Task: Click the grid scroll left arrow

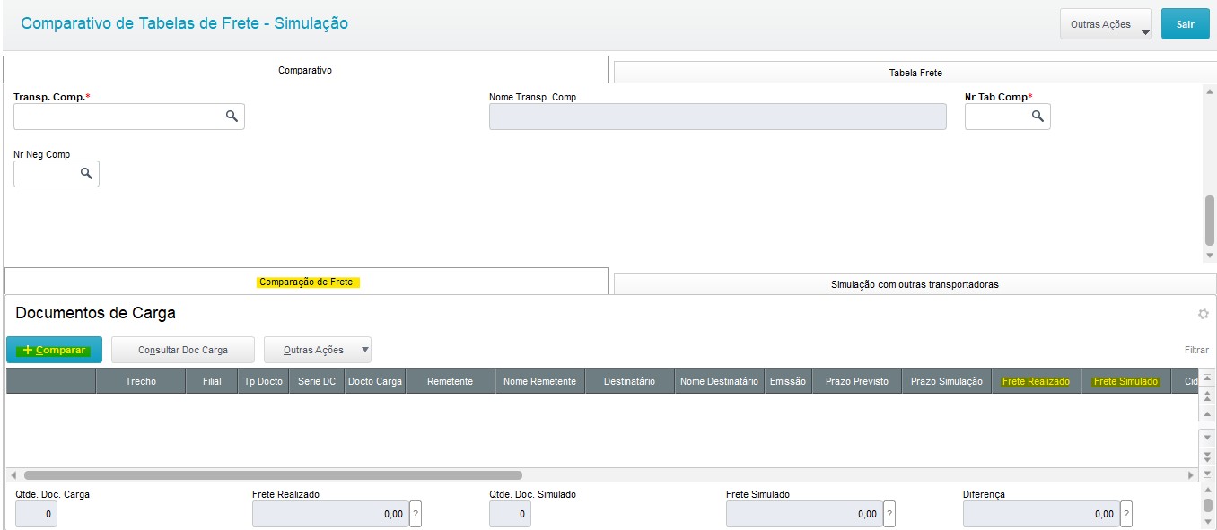Action: click(13, 475)
